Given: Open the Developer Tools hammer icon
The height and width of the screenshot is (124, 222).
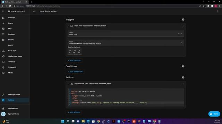Looking at the screenshot, I should click(3, 94).
